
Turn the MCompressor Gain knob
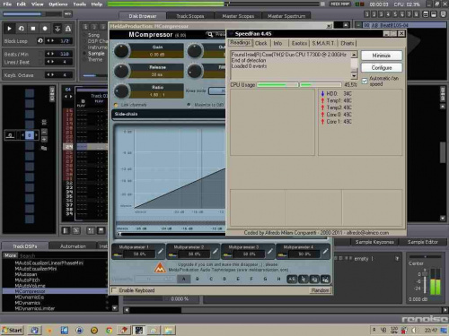pyautogui.click(x=121, y=50)
